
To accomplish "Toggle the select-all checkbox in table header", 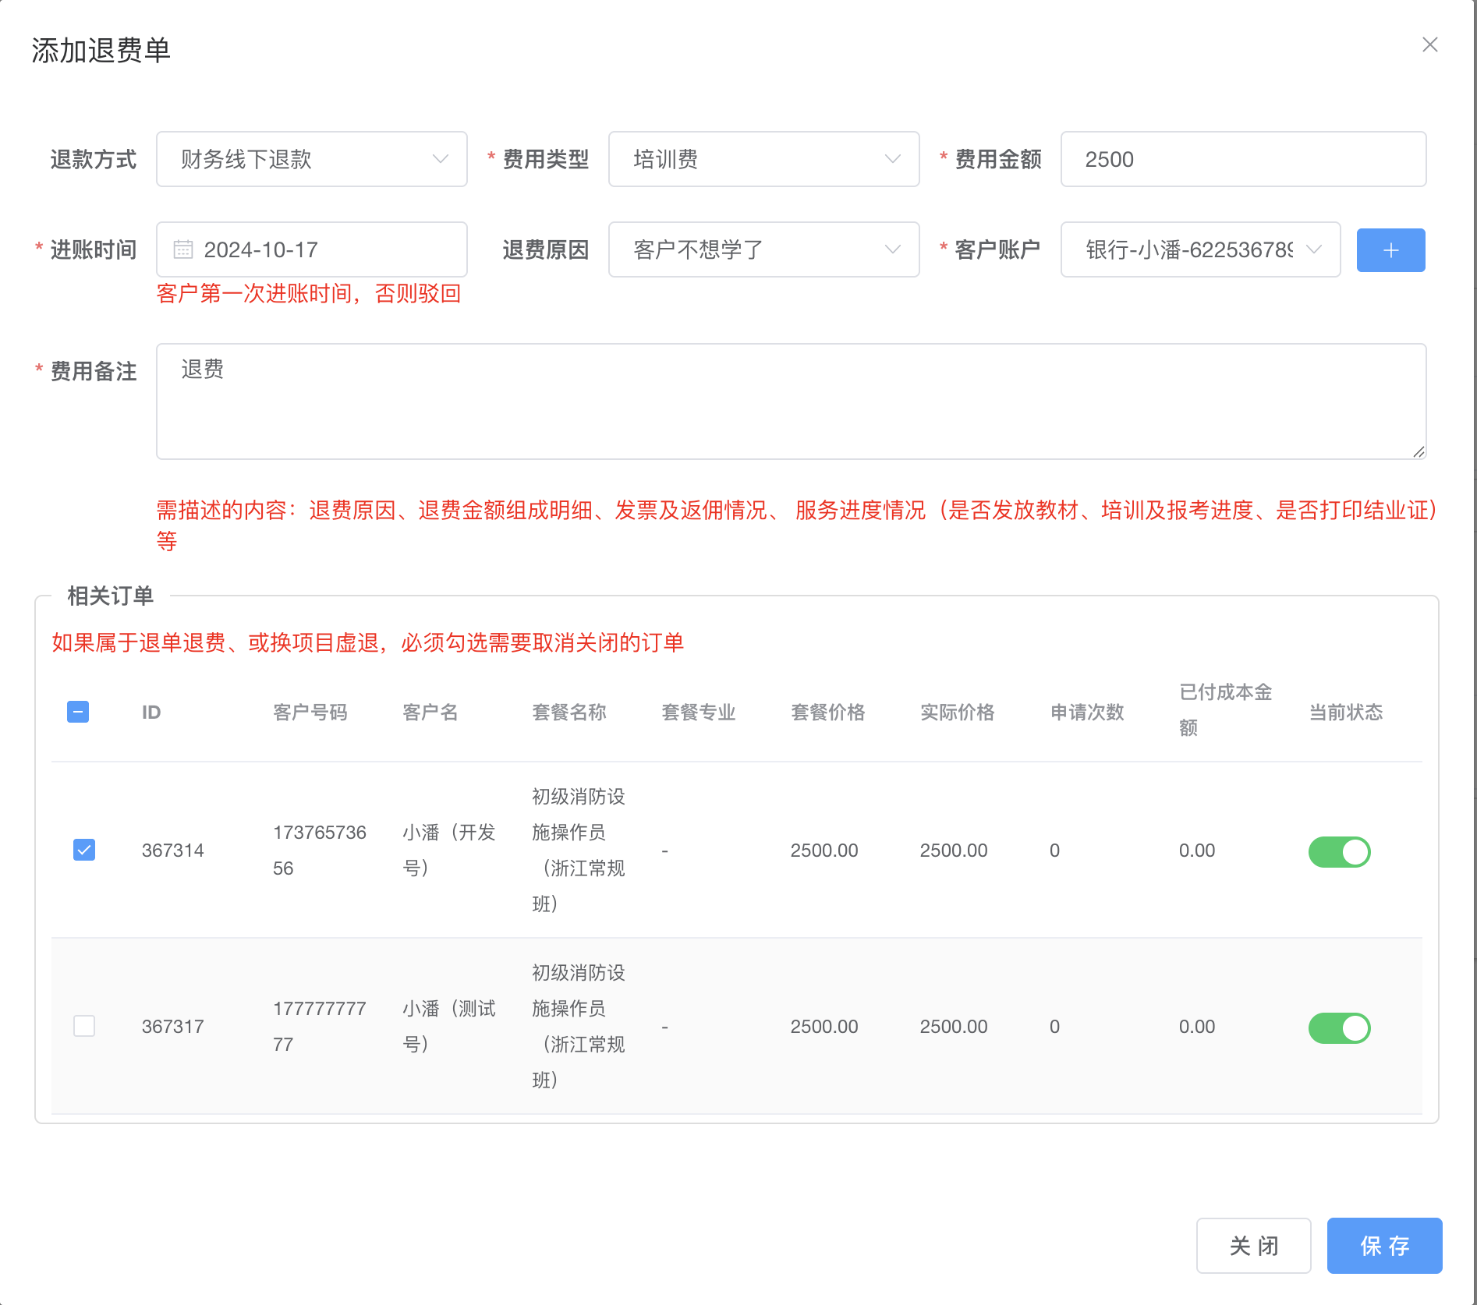I will pyautogui.click(x=78, y=712).
